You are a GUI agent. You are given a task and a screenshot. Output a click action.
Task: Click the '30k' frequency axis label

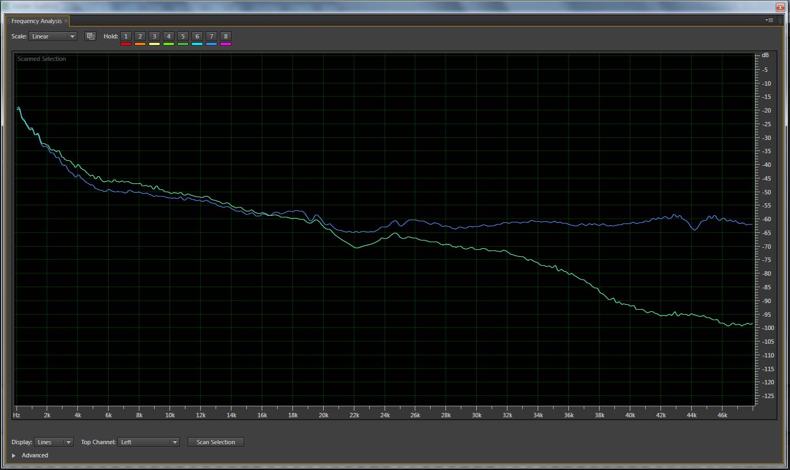pos(477,415)
